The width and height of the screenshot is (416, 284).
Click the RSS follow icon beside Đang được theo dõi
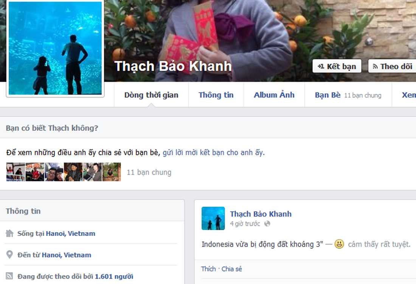(x=9, y=276)
